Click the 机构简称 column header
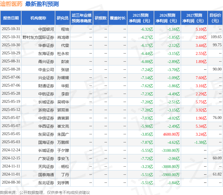This screenshot has height=195, width=223. tap(38, 18)
